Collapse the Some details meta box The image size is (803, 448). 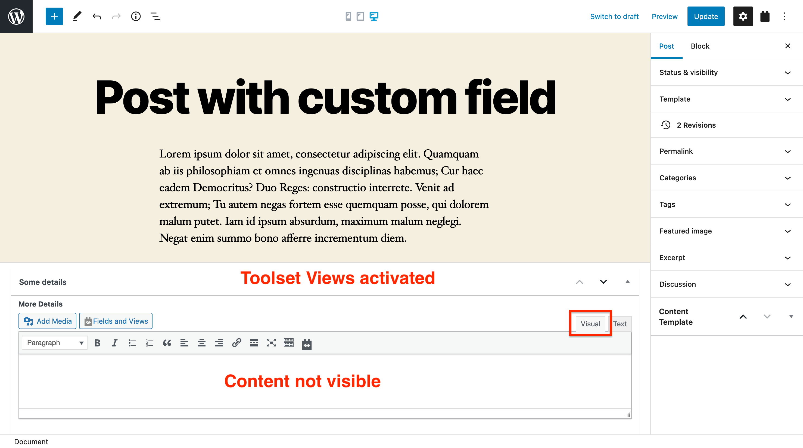click(x=627, y=282)
